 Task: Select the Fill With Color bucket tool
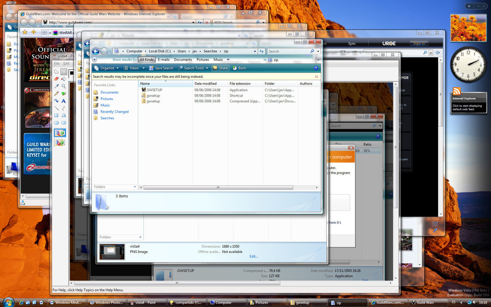coord(63,79)
